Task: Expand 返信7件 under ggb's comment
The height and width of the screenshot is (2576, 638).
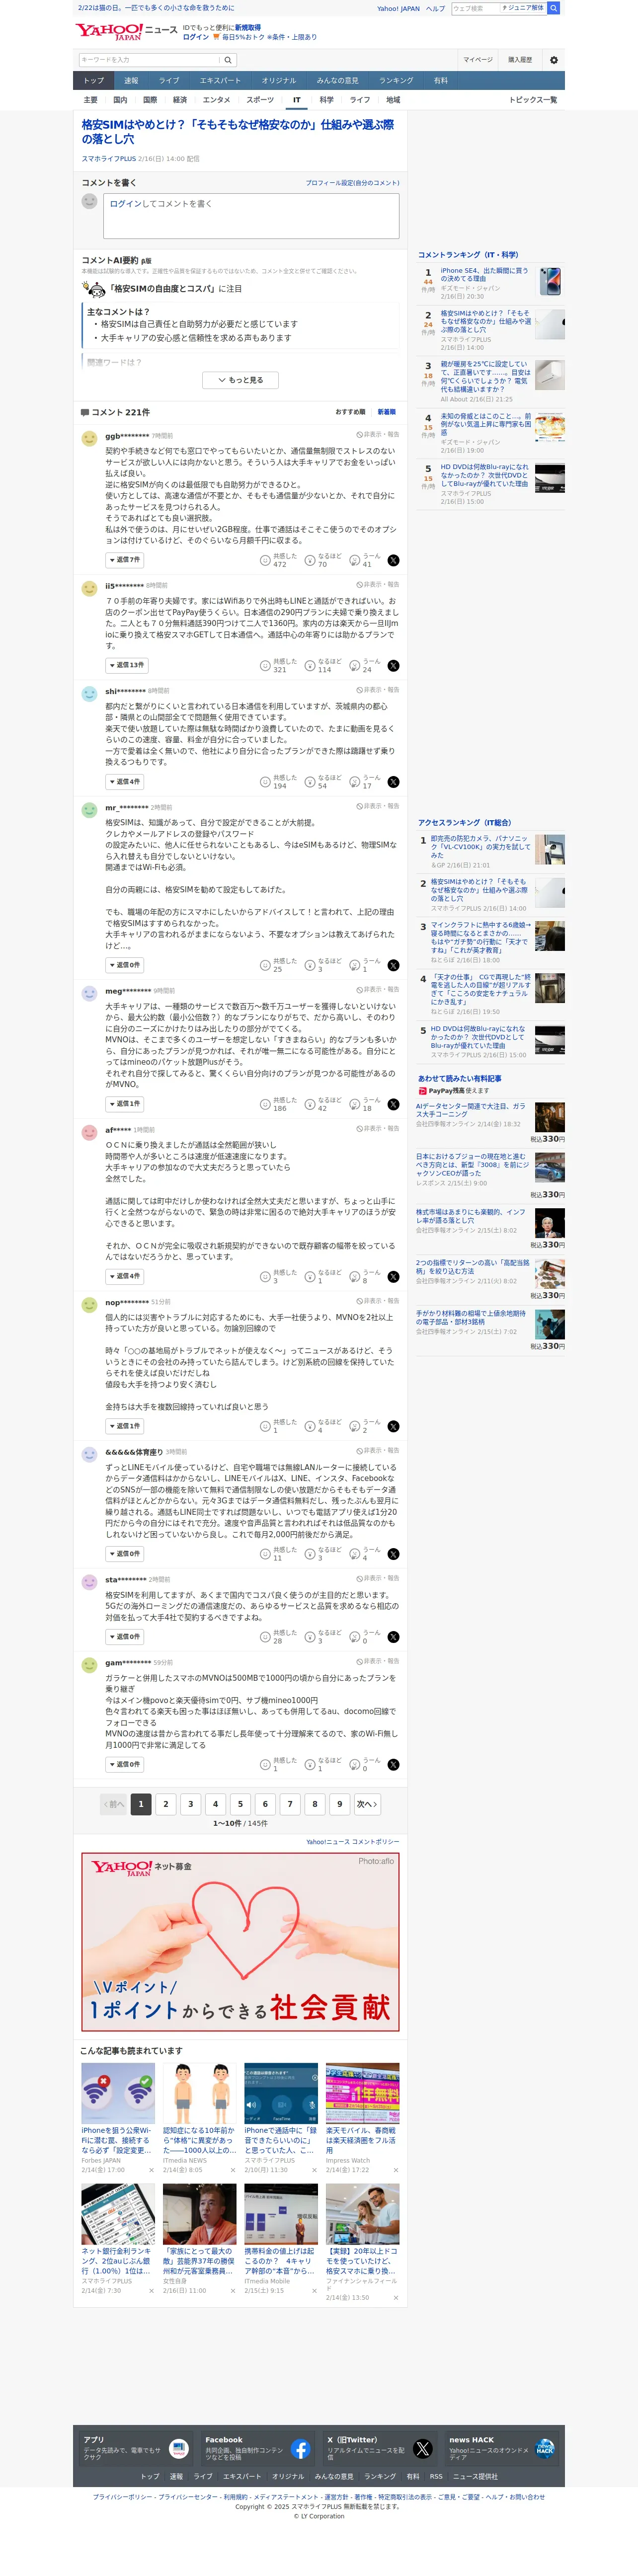Action: [x=125, y=559]
